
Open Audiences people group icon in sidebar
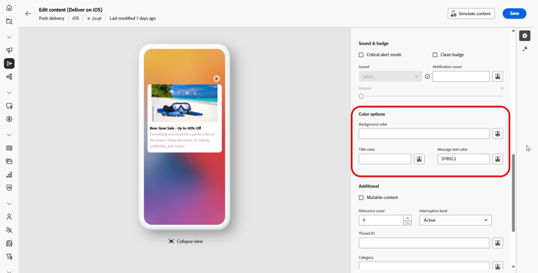tap(9, 230)
